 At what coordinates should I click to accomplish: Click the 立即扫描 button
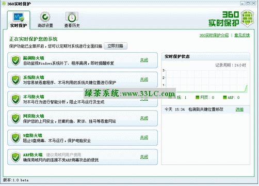pos(116,46)
